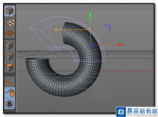Image resolution: width=158 pixels, height=117 pixels.
Task: Click the green Y-axis arrow tip
Action: [90, 15]
